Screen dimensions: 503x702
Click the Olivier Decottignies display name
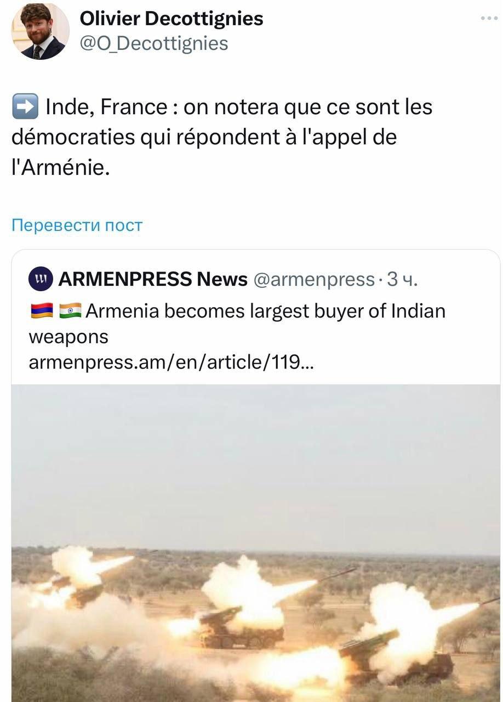(172, 19)
